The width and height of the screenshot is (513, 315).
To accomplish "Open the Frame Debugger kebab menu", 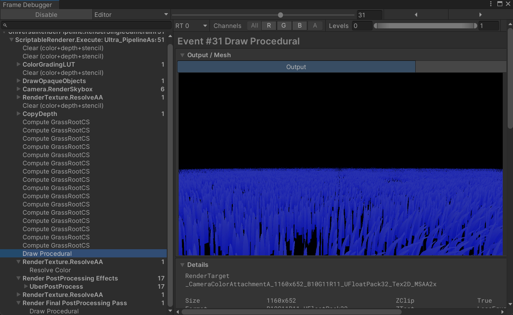I will click(x=491, y=4).
